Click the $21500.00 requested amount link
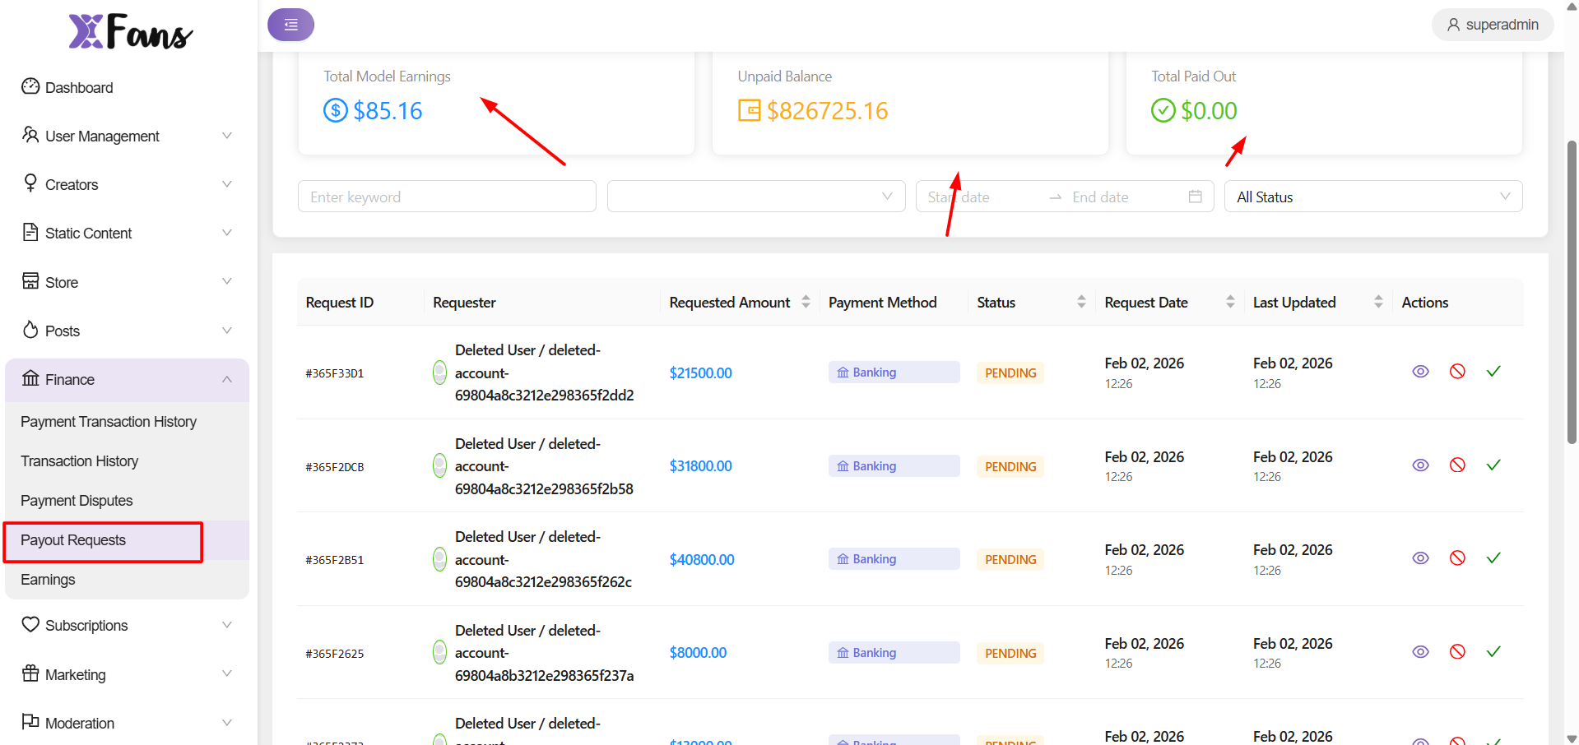 700,373
